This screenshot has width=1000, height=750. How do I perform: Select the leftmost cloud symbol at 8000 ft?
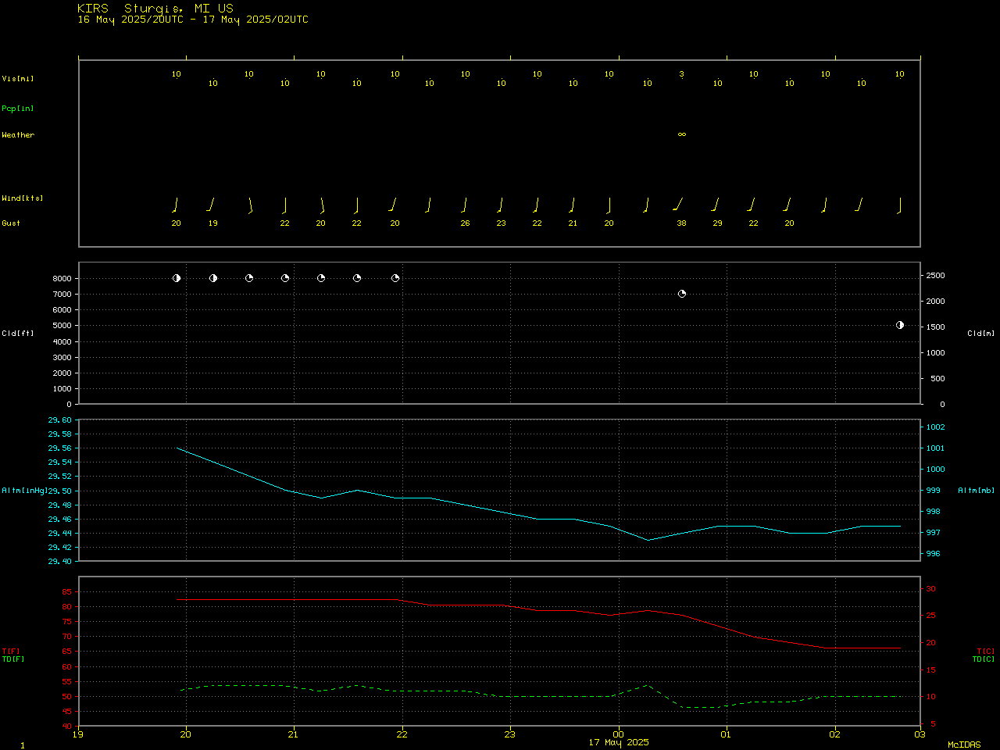[x=177, y=278]
